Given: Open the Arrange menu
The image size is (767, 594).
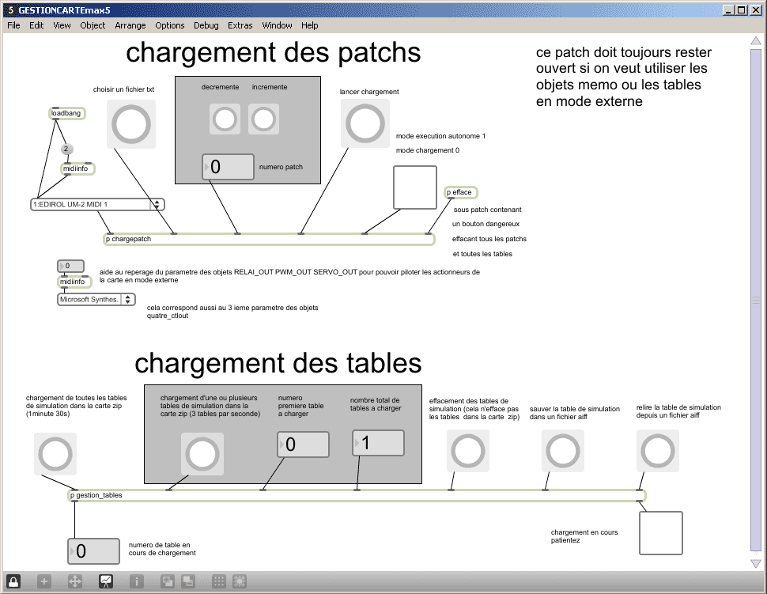Looking at the screenshot, I should (x=130, y=25).
